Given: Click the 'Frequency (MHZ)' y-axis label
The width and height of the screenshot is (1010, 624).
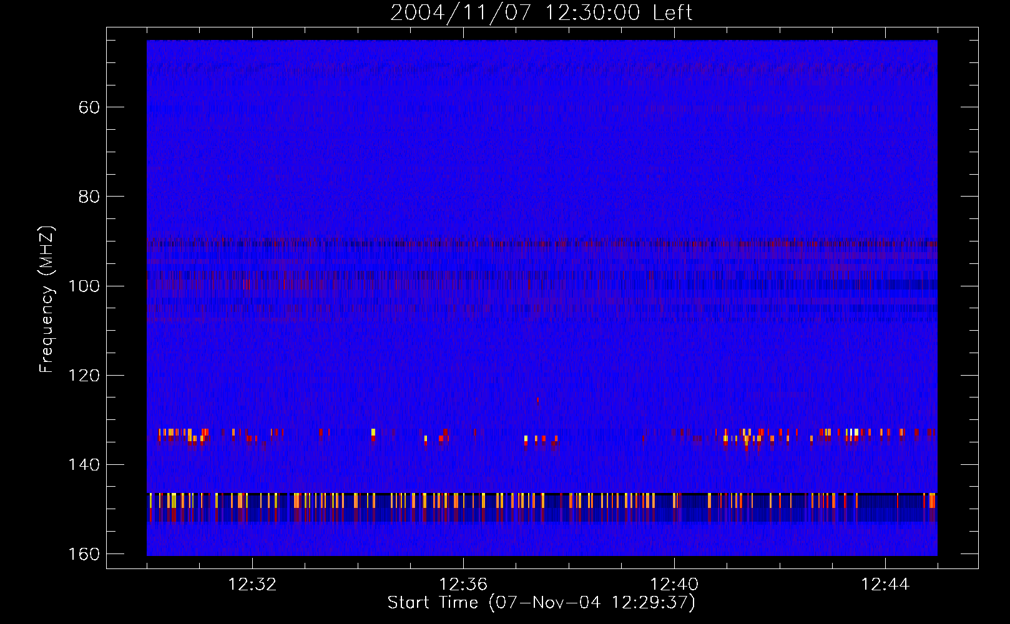Looking at the screenshot, I should [x=47, y=299].
